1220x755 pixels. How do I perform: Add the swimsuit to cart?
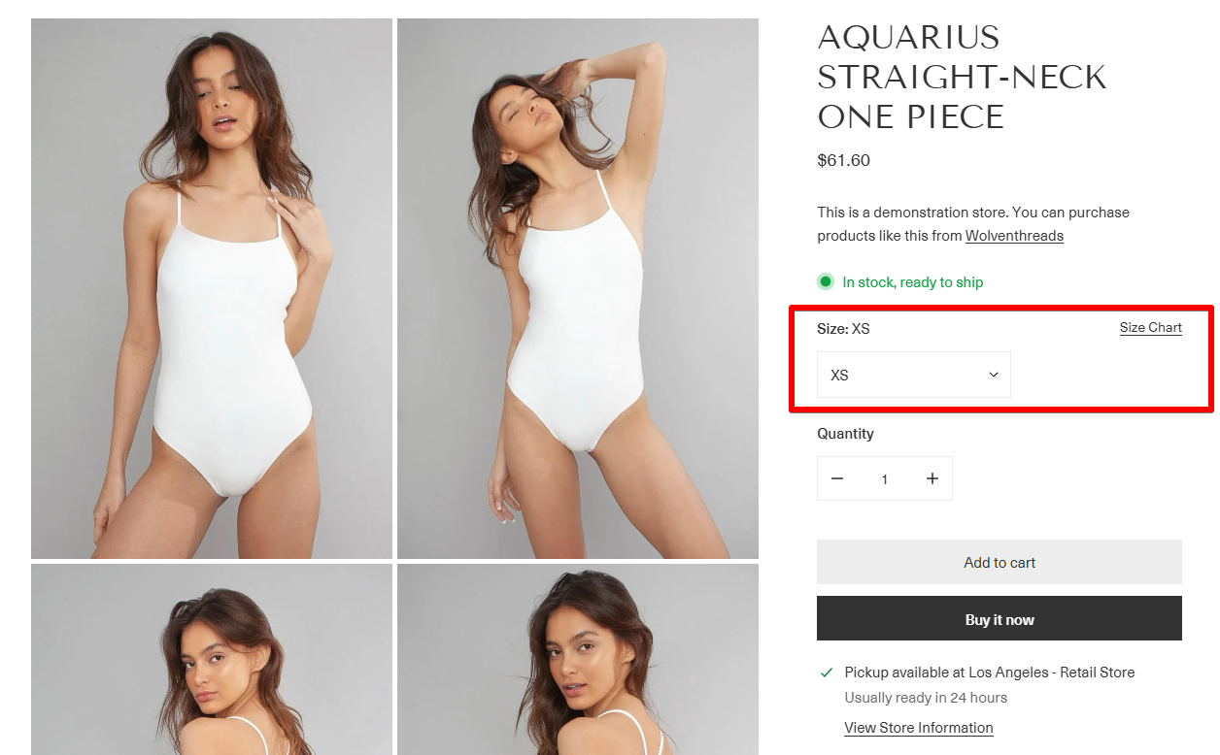pos(1000,562)
